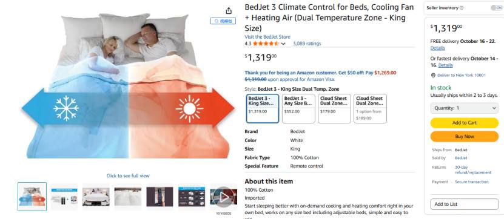Toggle the Seller inventory switch
Image resolution: width=504 pixels, height=219 pixels.
(x=497, y=8)
